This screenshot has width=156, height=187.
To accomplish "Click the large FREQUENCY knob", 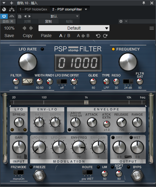I will (x=128, y=62).
